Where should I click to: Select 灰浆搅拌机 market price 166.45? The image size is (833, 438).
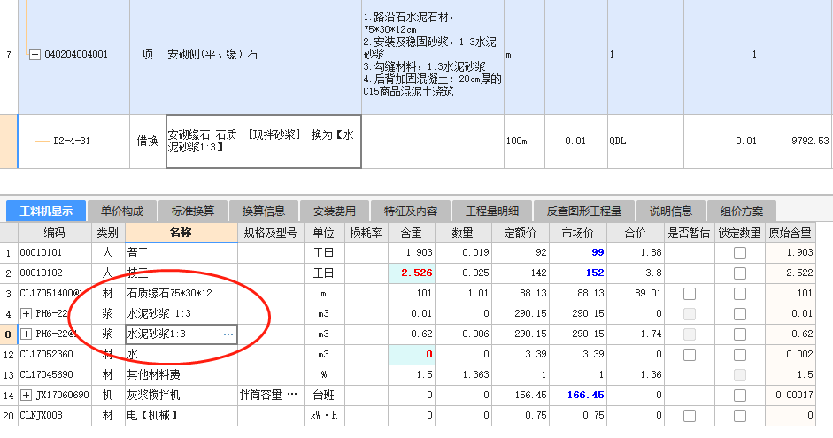(577, 395)
